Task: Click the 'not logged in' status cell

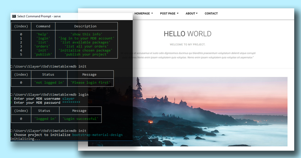Action: coord(49,83)
